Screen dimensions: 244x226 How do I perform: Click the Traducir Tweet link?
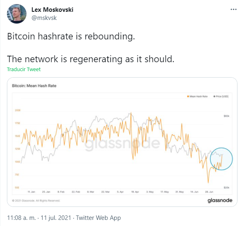[x=24, y=69]
